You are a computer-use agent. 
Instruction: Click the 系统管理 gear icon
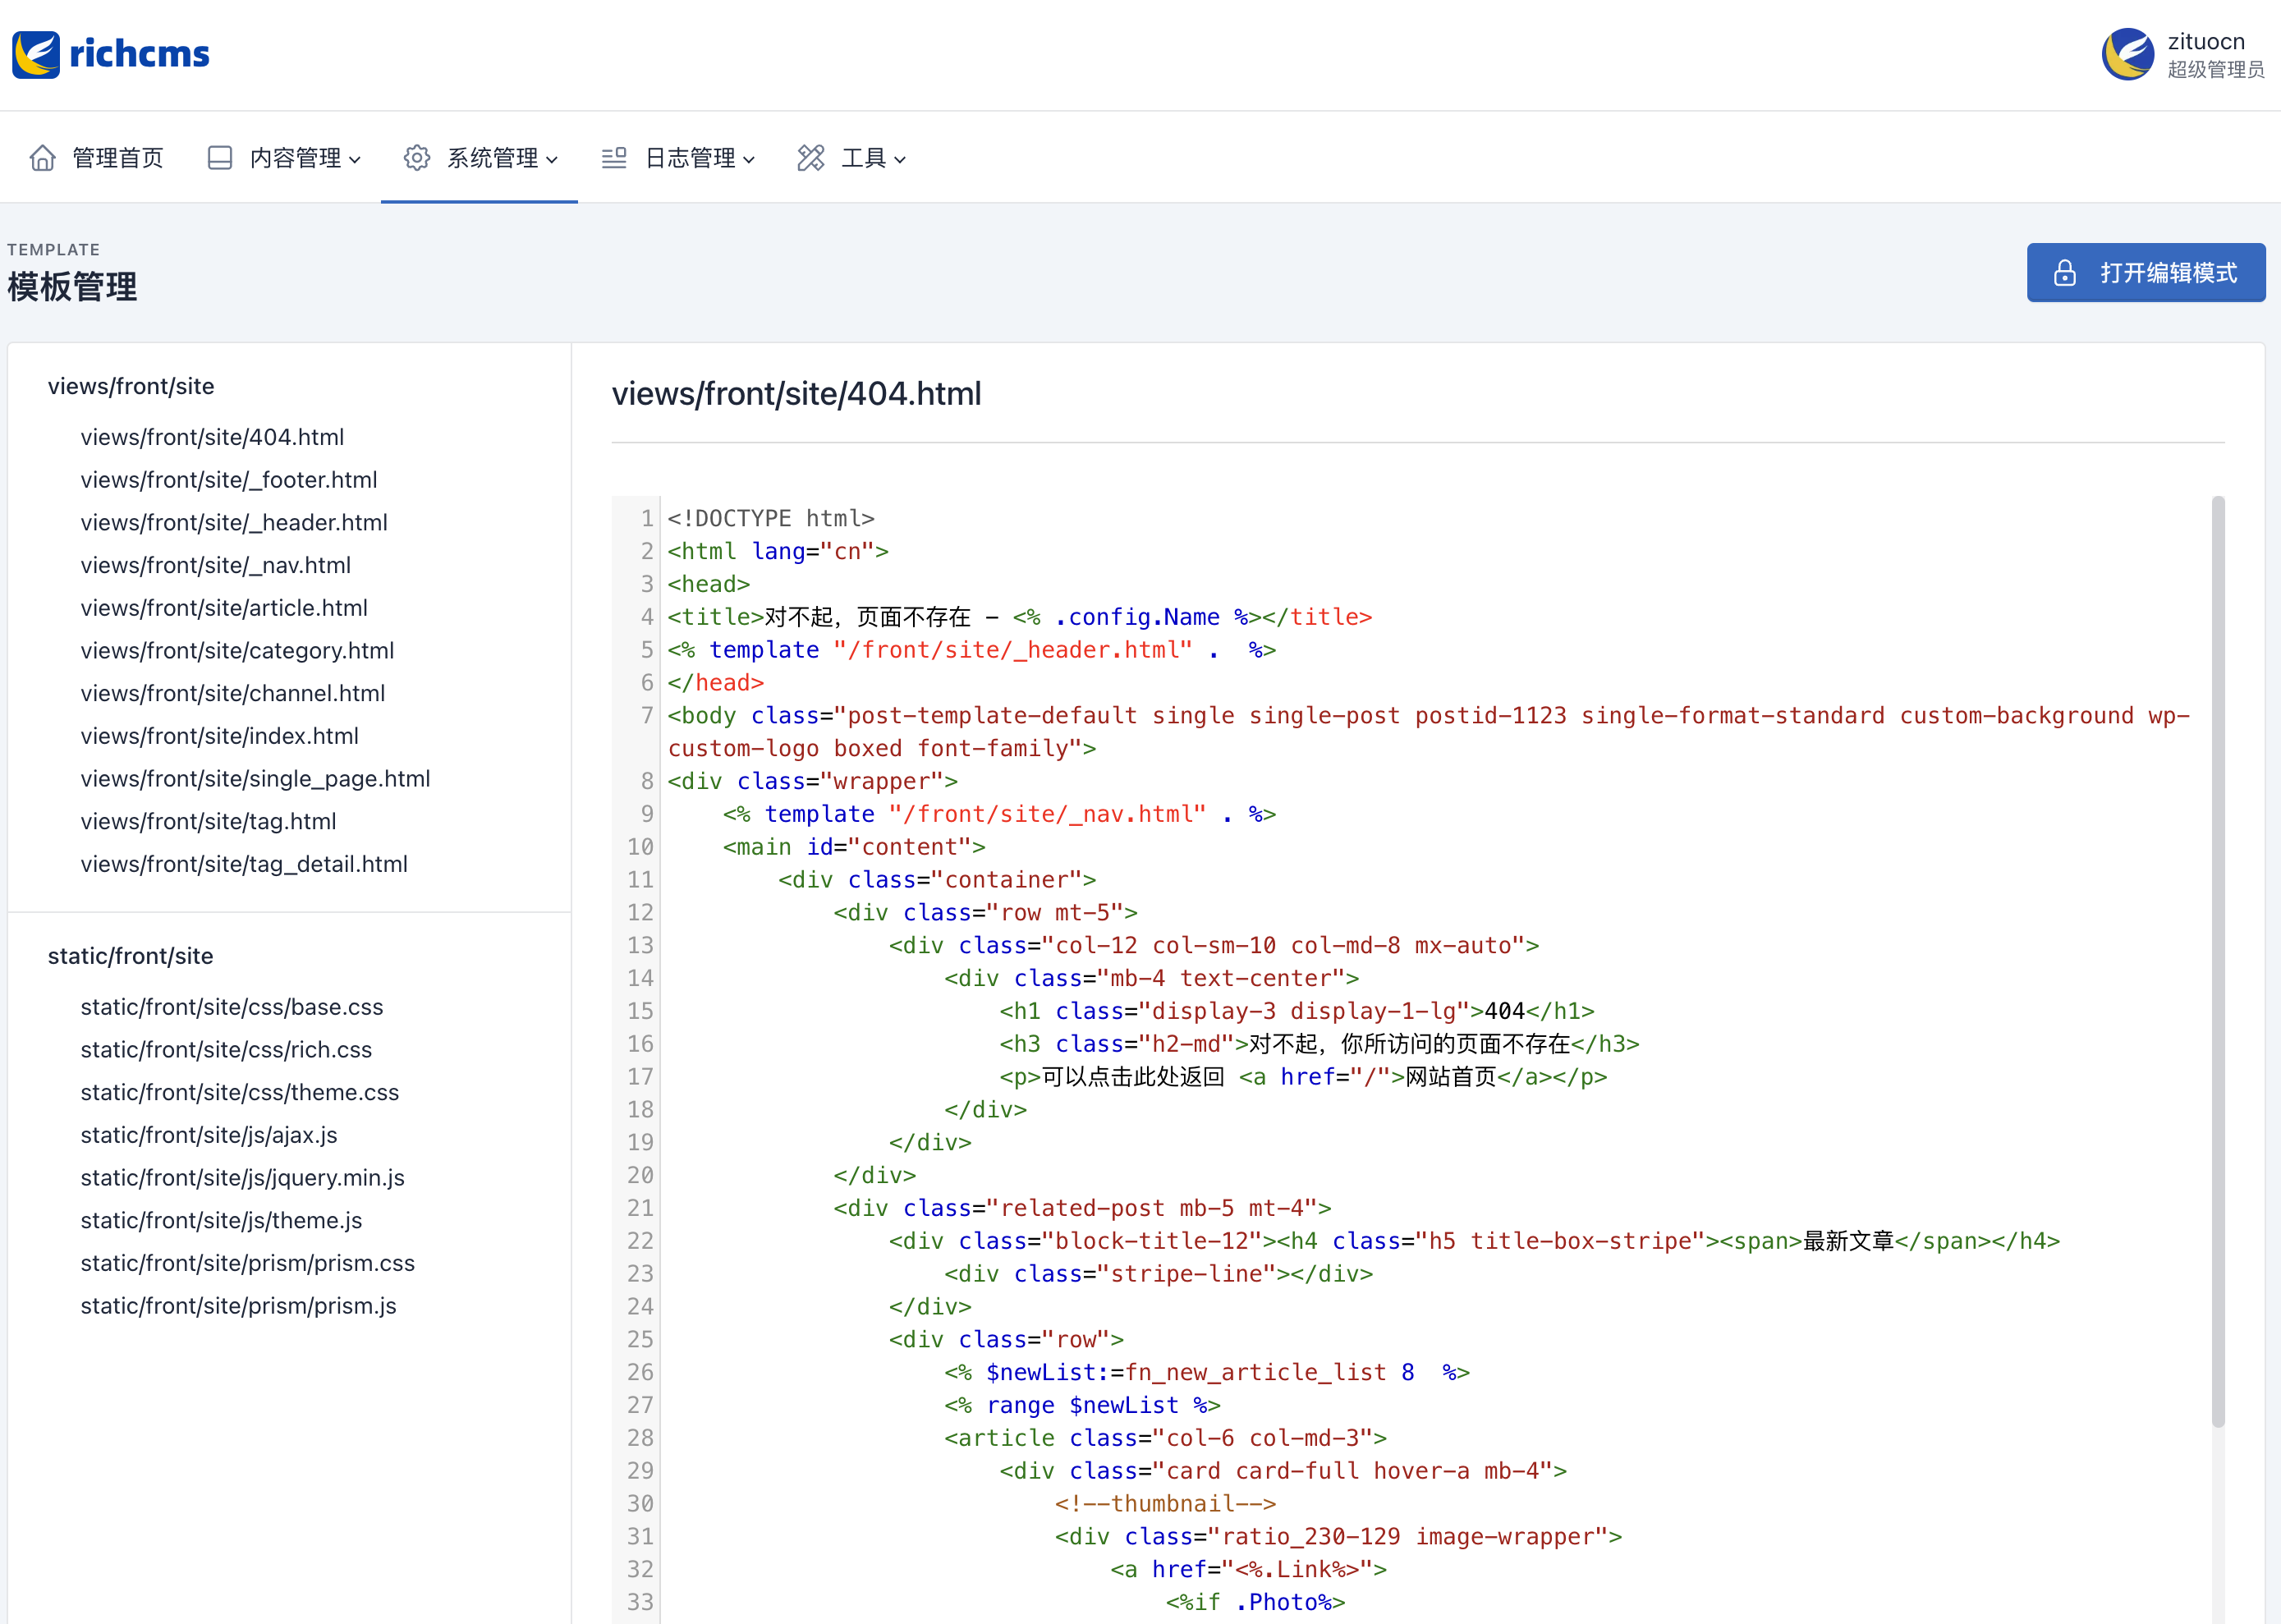click(417, 158)
